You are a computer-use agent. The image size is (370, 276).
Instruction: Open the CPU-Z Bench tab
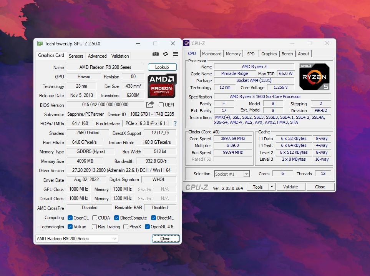pyautogui.click(x=287, y=54)
